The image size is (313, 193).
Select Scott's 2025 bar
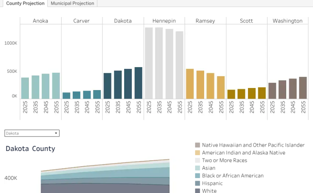(231, 94)
